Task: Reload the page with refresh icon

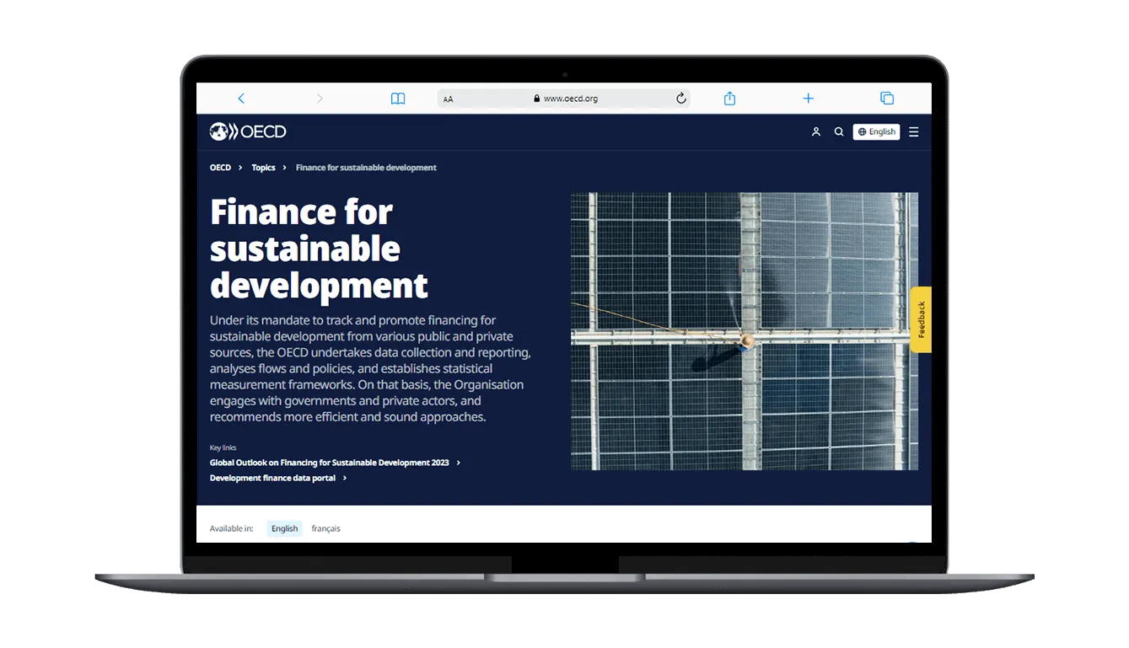Action: [680, 99]
